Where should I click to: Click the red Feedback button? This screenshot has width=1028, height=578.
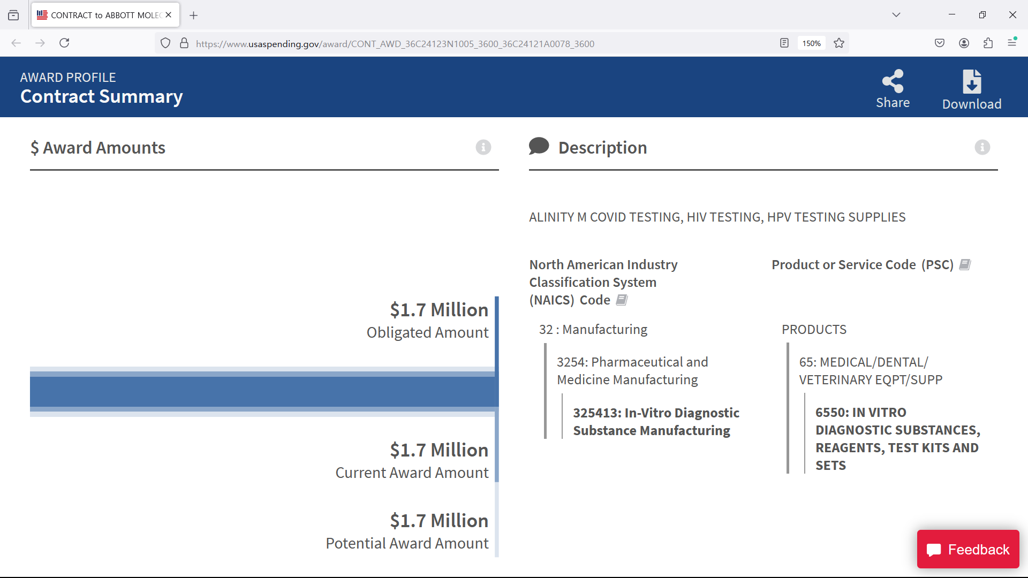point(968,549)
